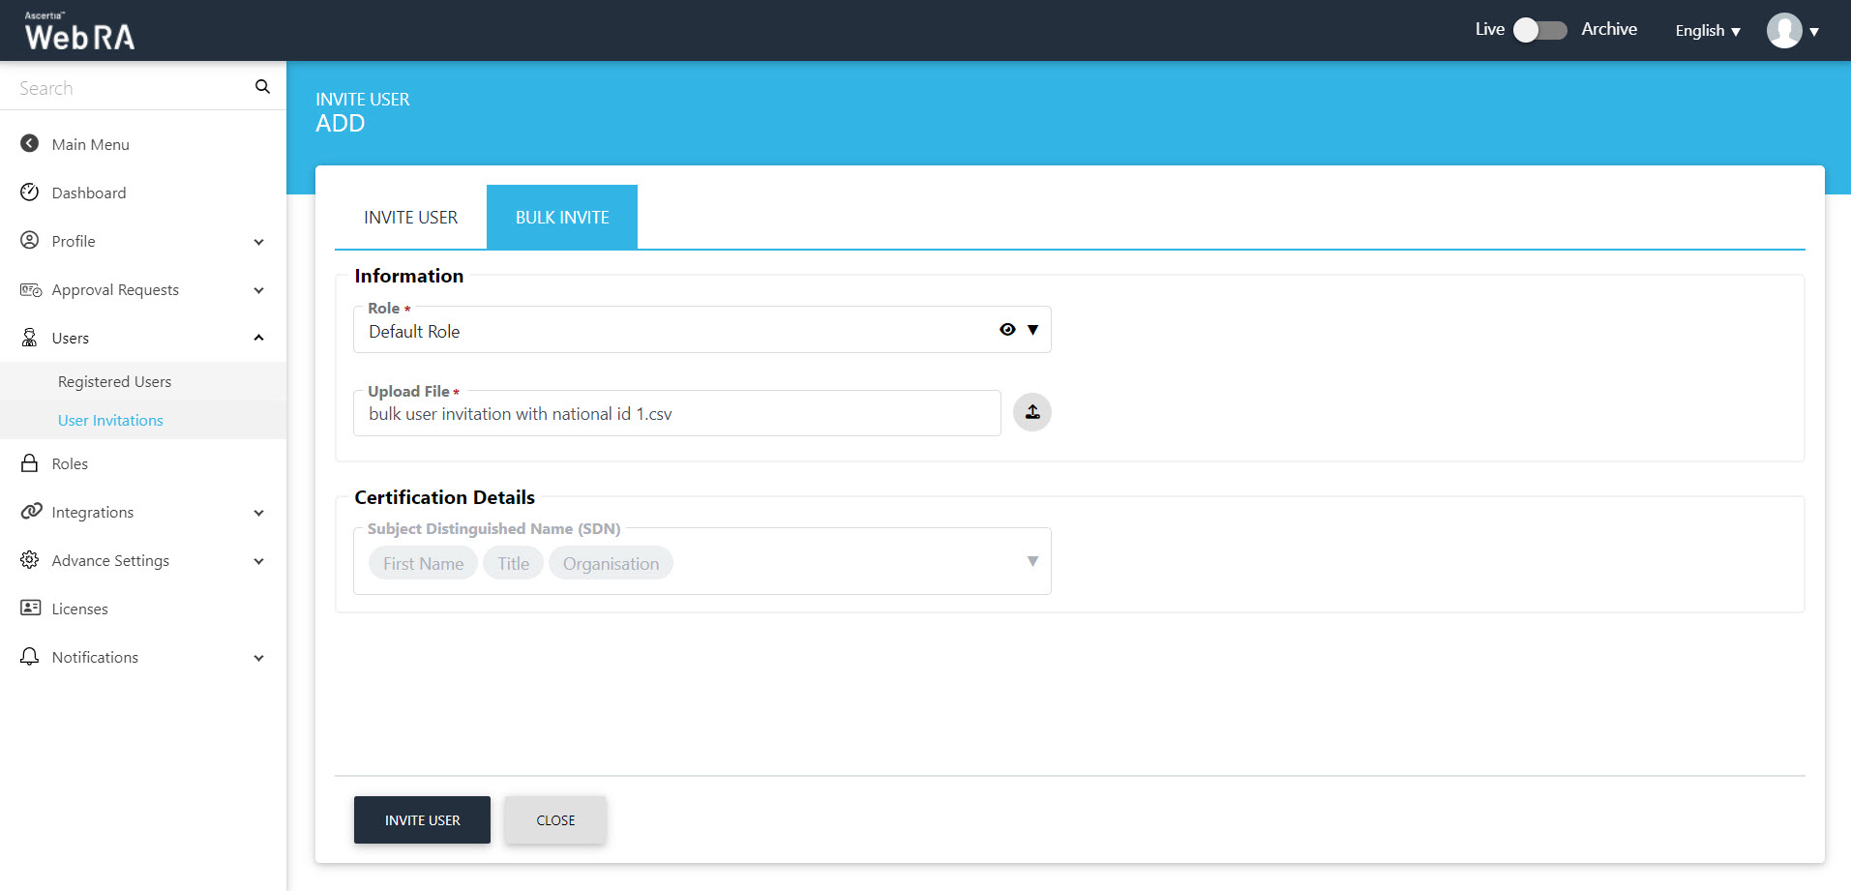
Task: Click the Upload File input field
Action: 676,414
